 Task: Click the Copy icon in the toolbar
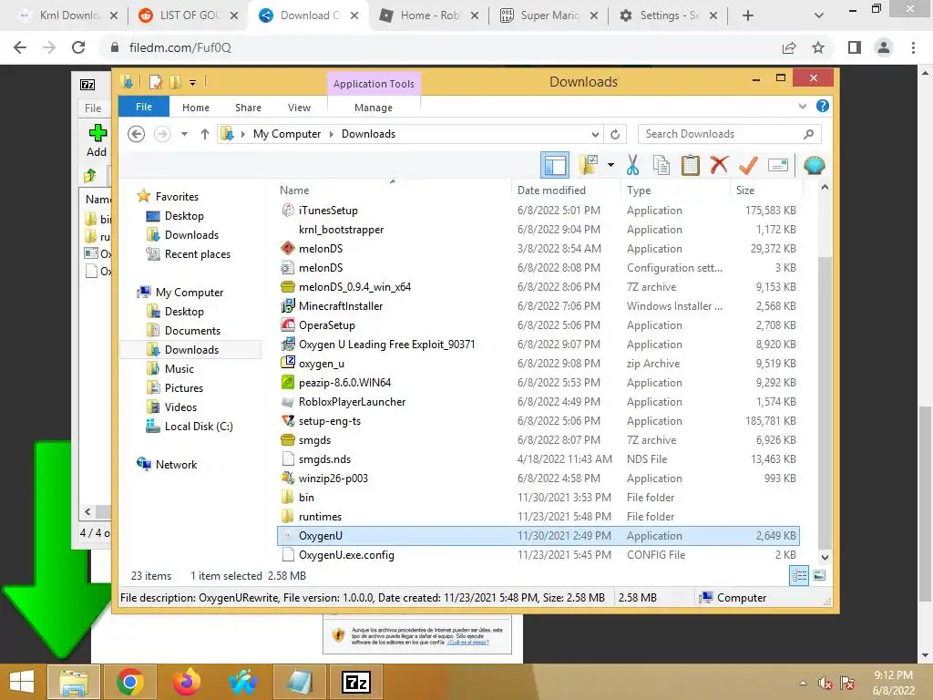661,165
